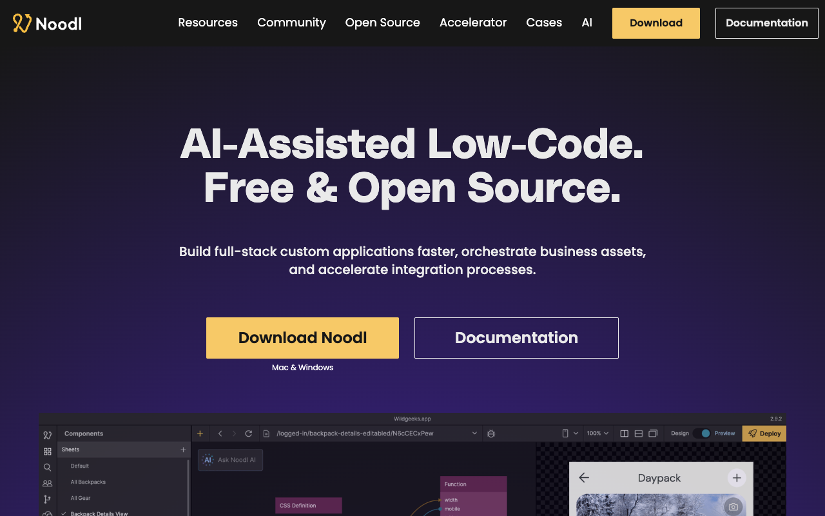This screenshot has width=825, height=516.
Task: Click the camera icon on the snowy photo
Action: [x=733, y=507]
